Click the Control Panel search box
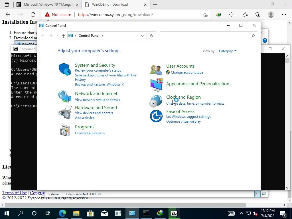Image resolution: width=292 pixels, height=219 pixels. tap(208, 36)
